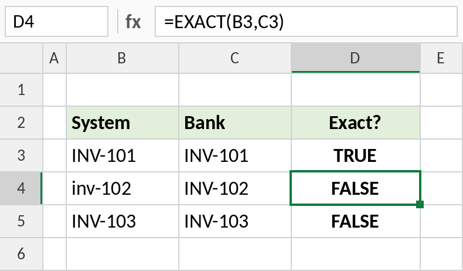Screen dimensions: 463x271
Task: Select row 2 header
Action: click(21, 123)
